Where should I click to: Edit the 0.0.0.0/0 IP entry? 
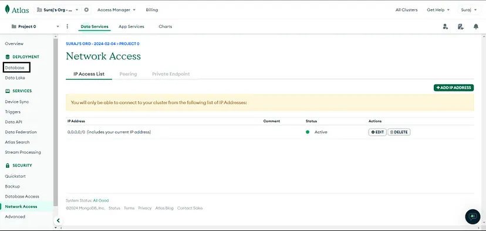(377, 132)
